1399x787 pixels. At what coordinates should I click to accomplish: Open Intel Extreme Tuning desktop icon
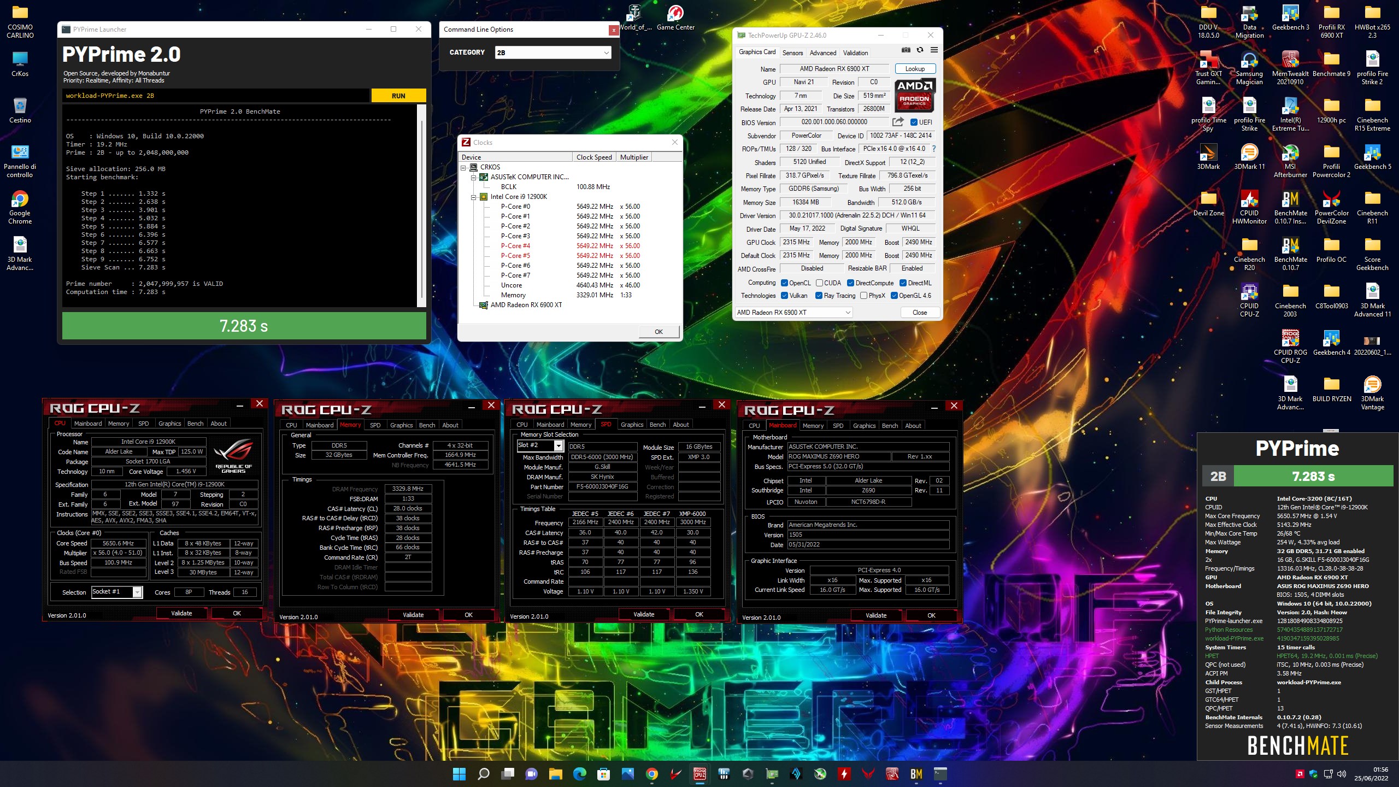pos(1290,115)
